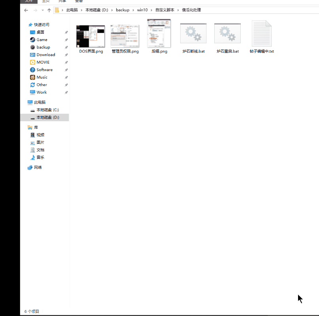Screen dimensions: 319x316
Task: Jump to backup in the breadcrumb path
Action: [123, 10]
